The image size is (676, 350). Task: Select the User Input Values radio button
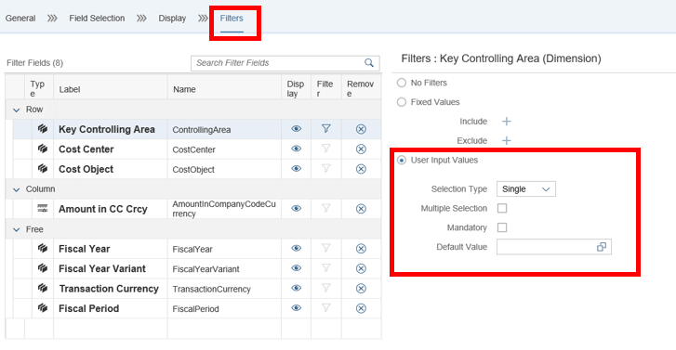click(402, 161)
